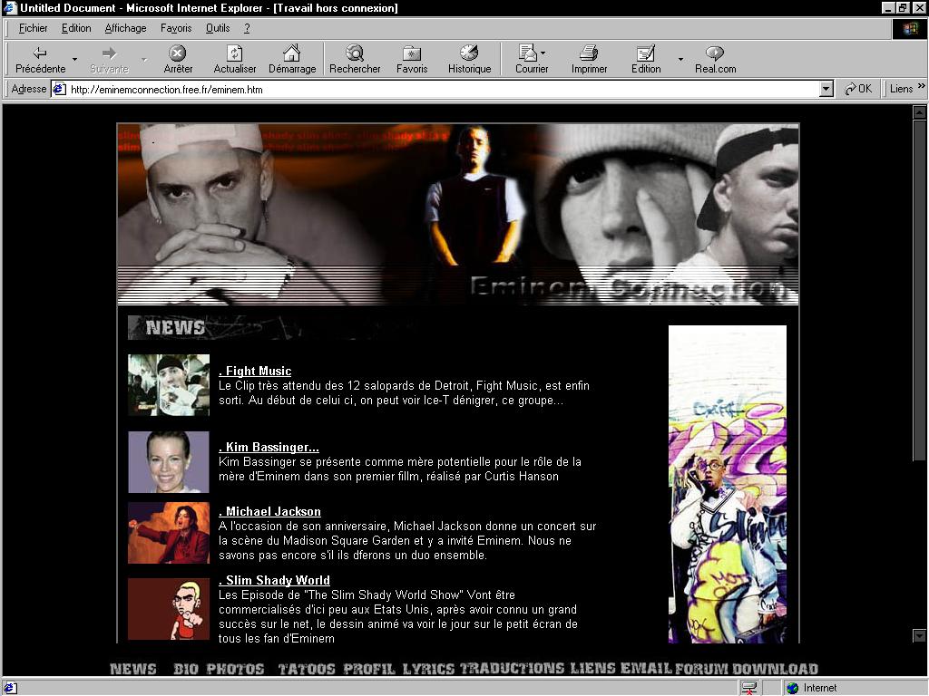Click the offline network icon in status bar

[748, 688]
